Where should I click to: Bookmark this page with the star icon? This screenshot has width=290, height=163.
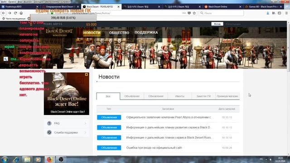point(194,13)
